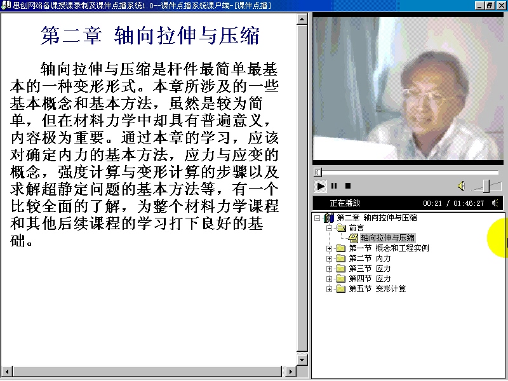Click the open folder icon of 前言
This screenshot has width=508, height=381.
point(341,228)
